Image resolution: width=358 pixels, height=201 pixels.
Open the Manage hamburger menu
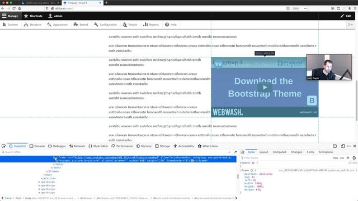pyautogui.click(x=10, y=16)
